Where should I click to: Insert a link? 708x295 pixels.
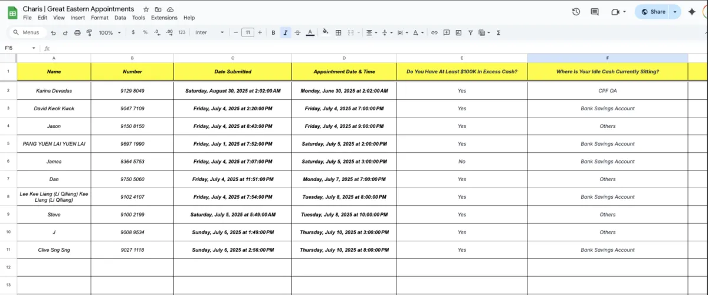(x=434, y=32)
